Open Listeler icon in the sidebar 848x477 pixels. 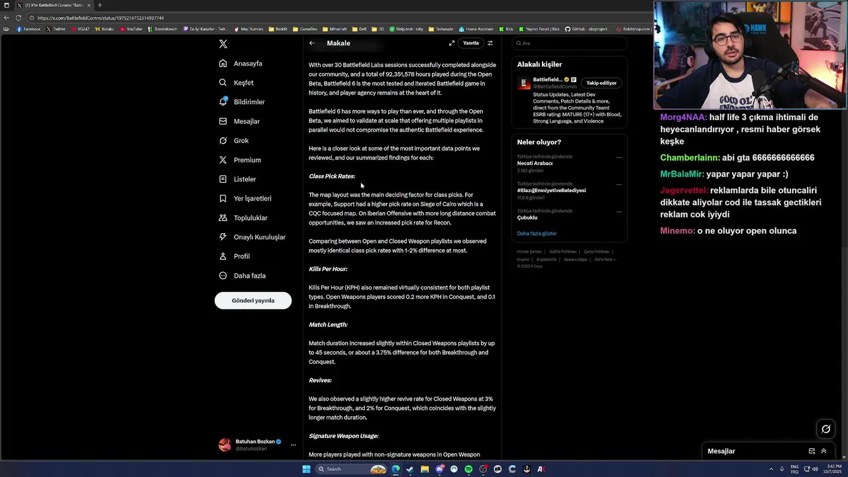(x=223, y=179)
